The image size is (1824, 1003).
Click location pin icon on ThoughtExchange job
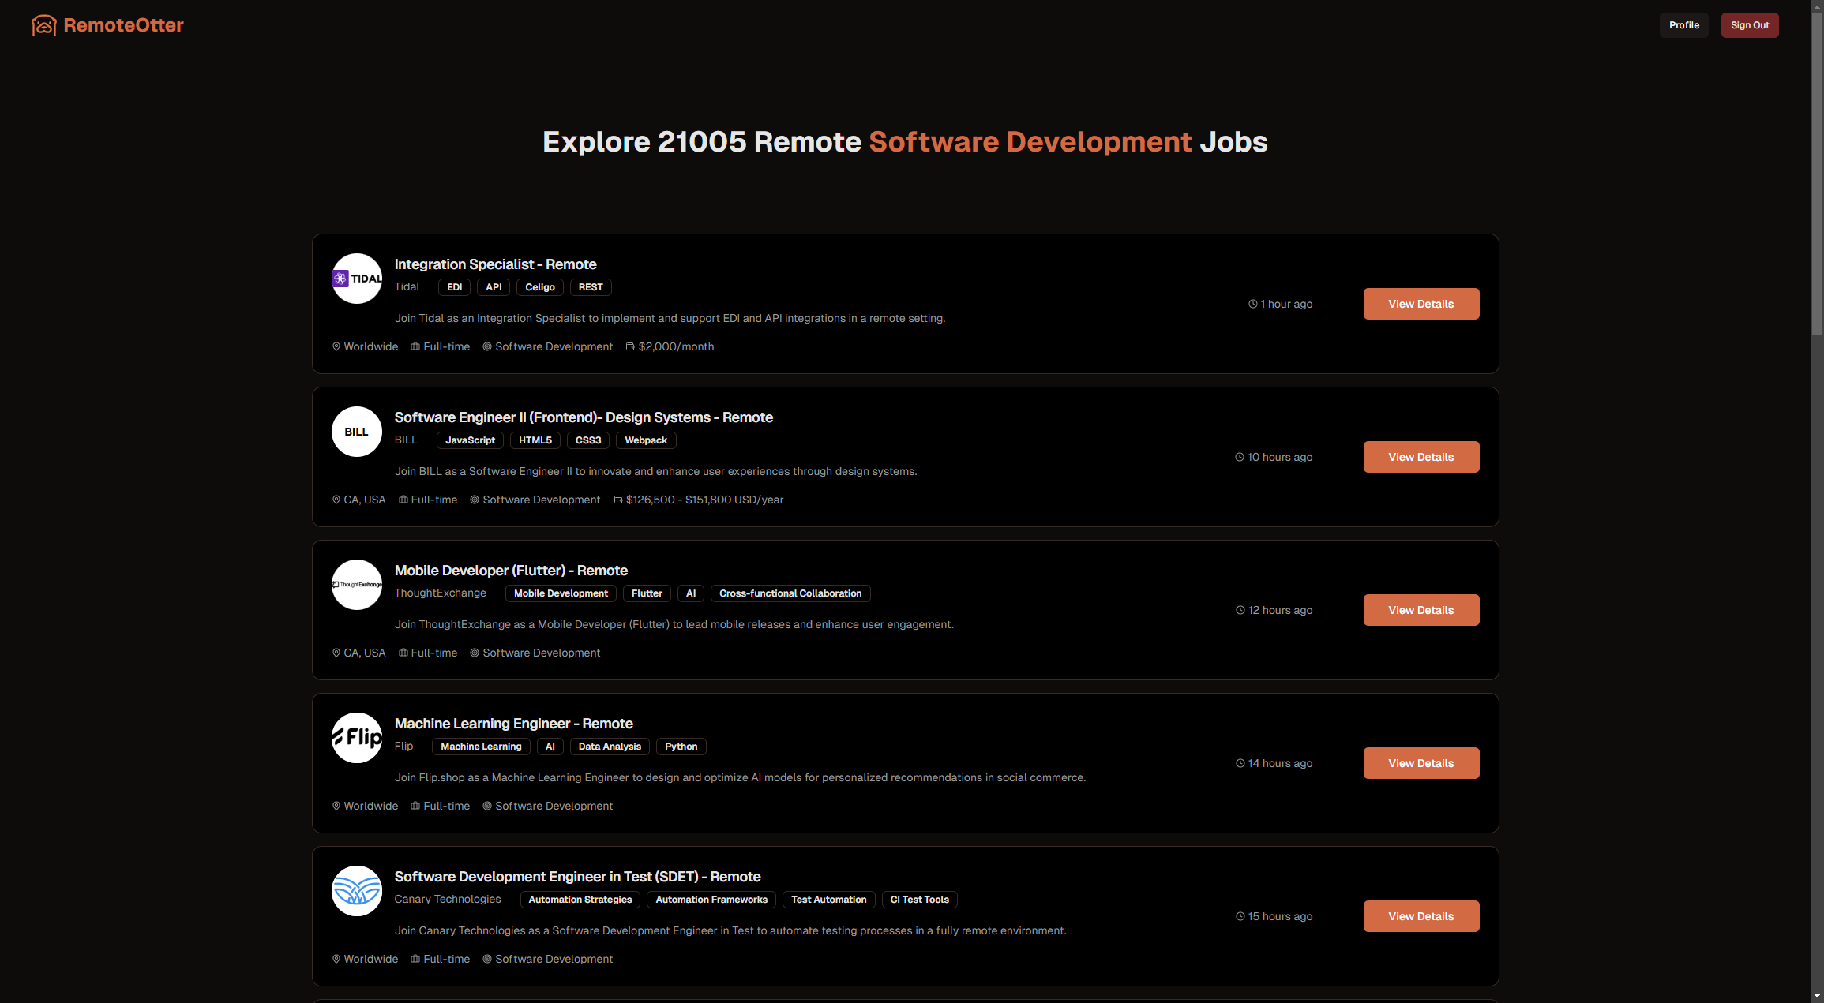coord(336,653)
